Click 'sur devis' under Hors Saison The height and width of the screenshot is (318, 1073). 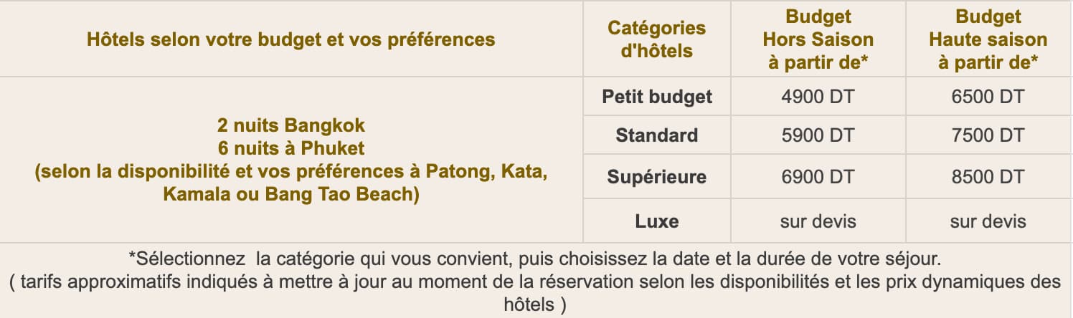pos(818,221)
